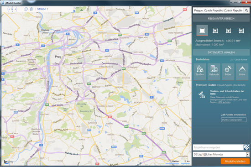Click the Modell erstellen button
The height and width of the screenshot is (167, 251).
click(235, 161)
